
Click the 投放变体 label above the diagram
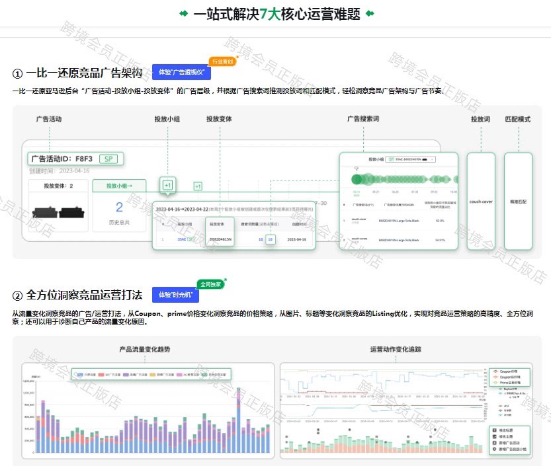(x=219, y=119)
